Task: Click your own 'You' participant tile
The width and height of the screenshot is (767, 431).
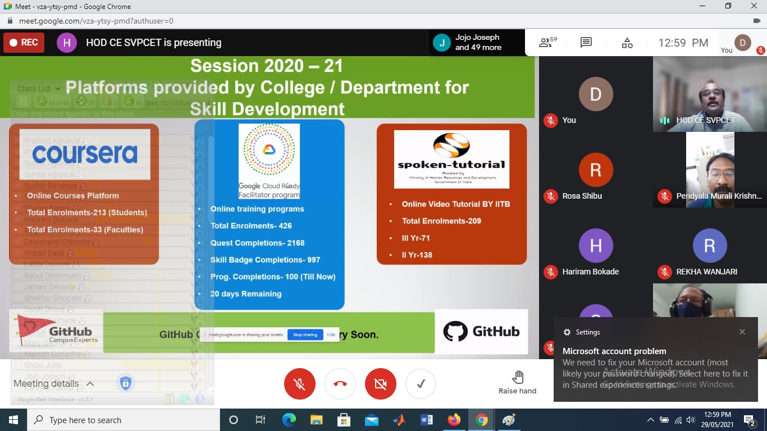Action: pyautogui.click(x=596, y=94)
